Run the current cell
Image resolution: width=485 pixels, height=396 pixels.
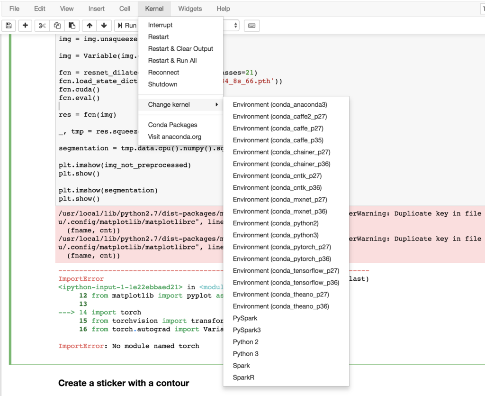[127, 26]
